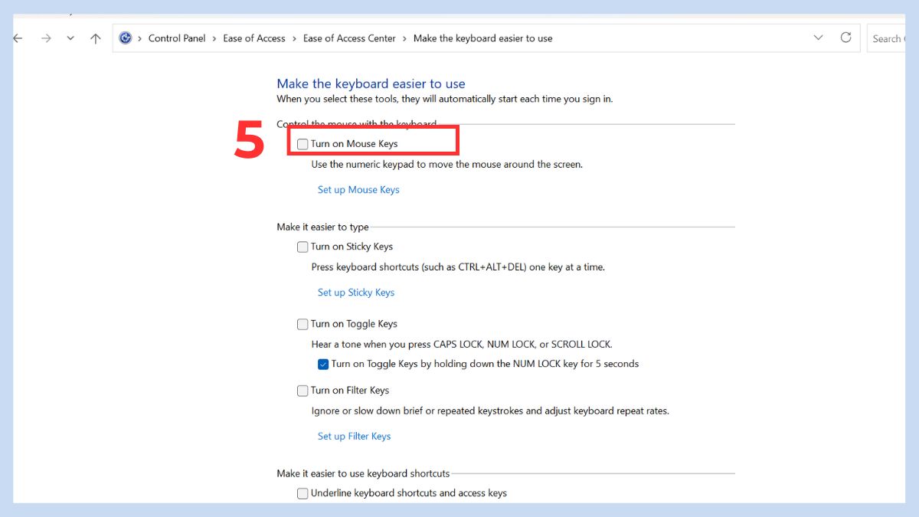Image resolution: width=919 pixels, height=517 pixels.
Task: Click 'Make the keyboard easier to use' heading
Action: click(371, 84)
